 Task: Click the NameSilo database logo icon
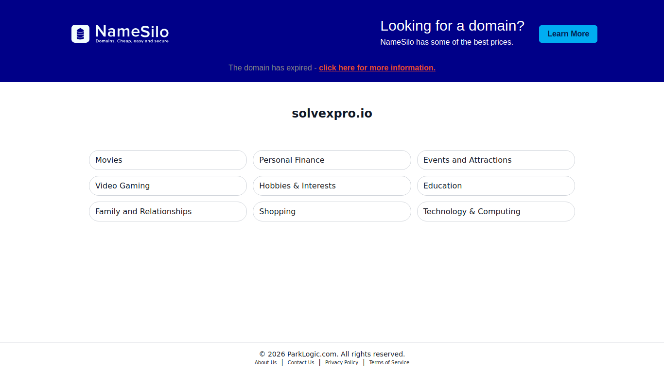point(80,34)
